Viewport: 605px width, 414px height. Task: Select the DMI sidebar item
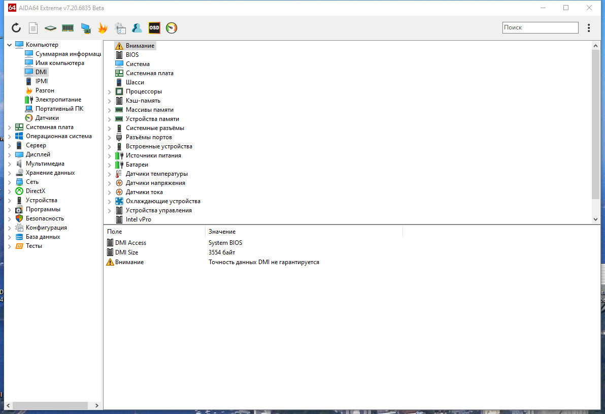[x=36, y=72]
